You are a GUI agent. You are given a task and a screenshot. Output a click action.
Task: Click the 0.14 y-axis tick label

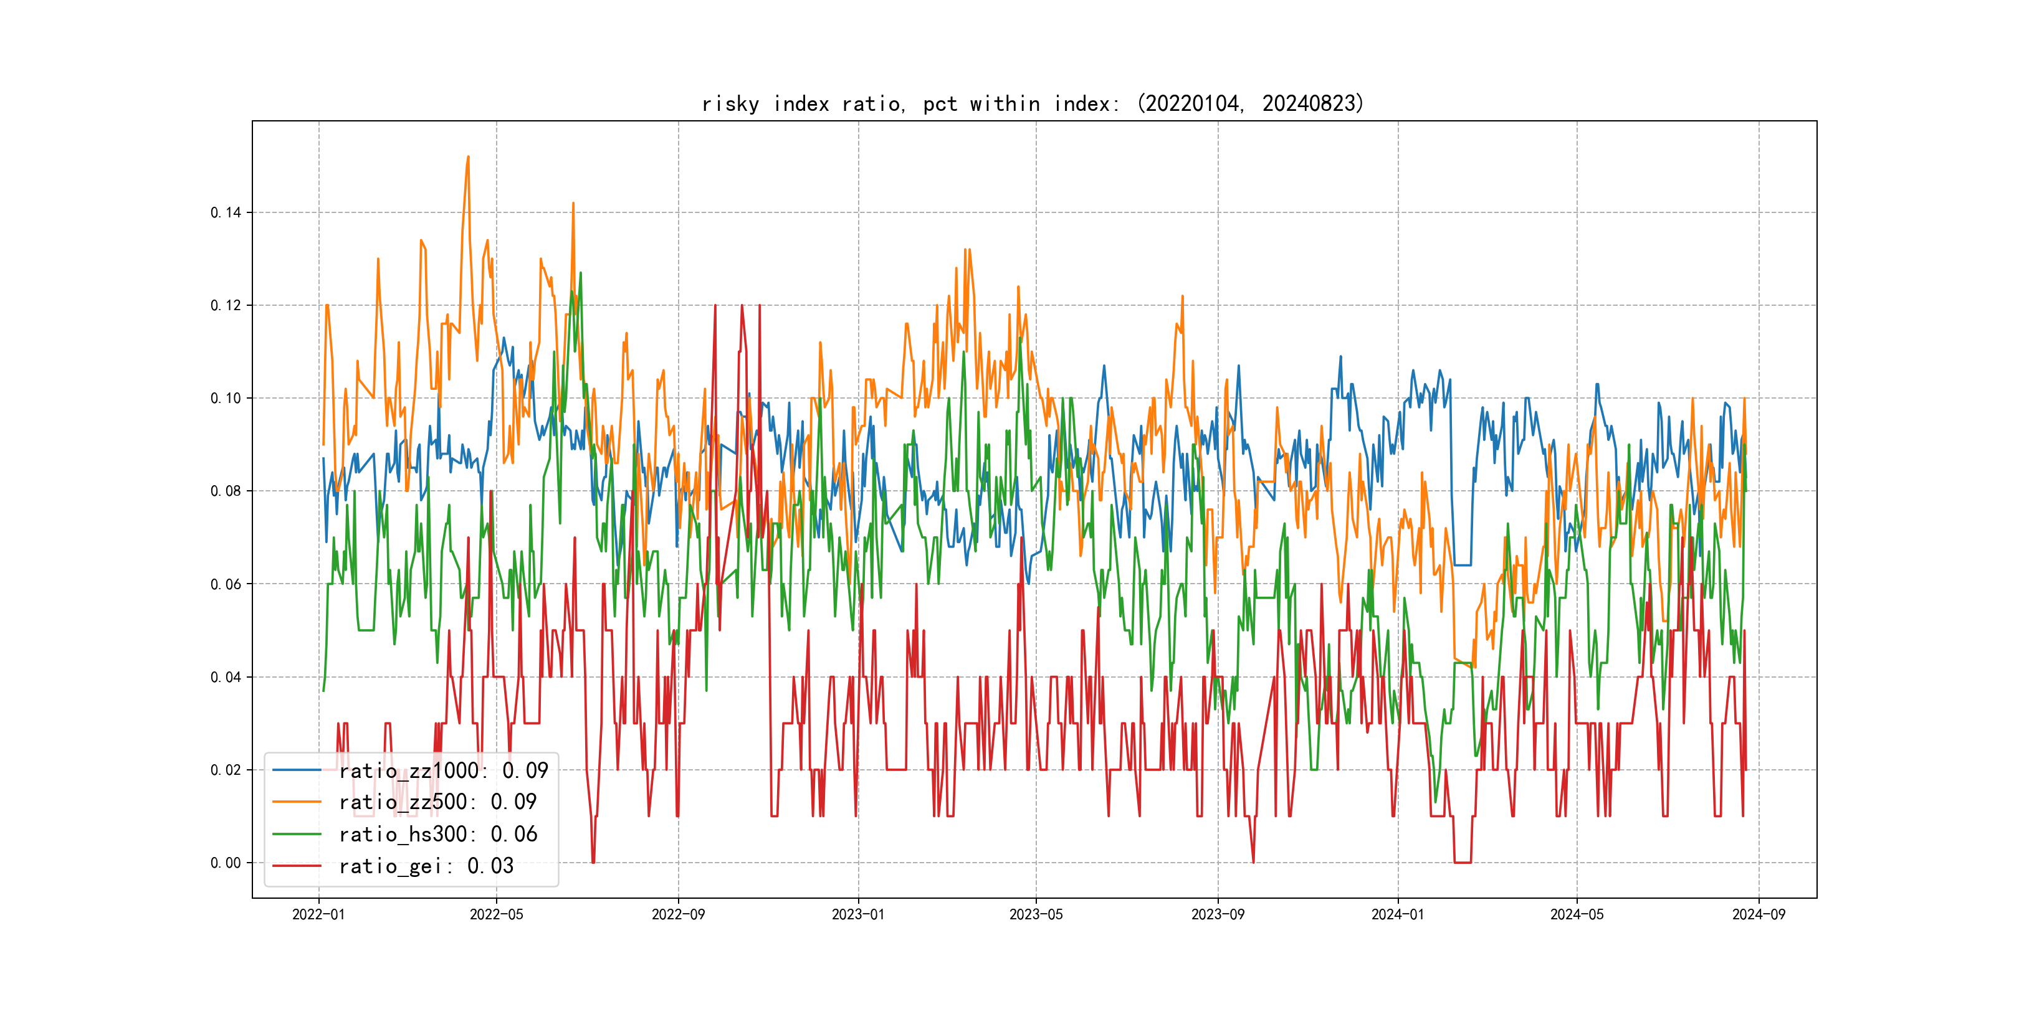tap(226, 212)
